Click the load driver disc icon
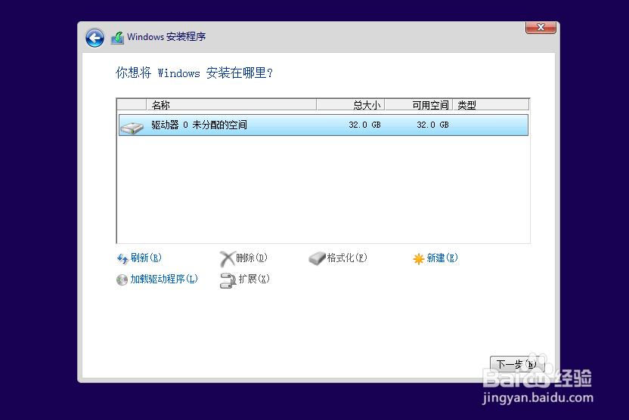This screenshot has width=629, height=420. coord(122,279)
